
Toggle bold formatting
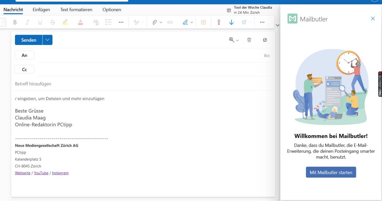[15, 22]
